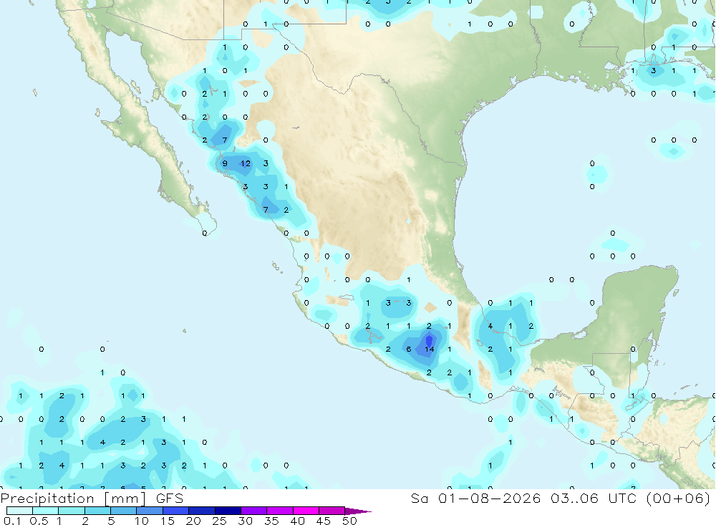This screenshot has height=525, width=716.
Task: Click the "Sa 01-08-2026 03..06 UTC (00+06)" timestamp
Action: [x=561, y=498]
